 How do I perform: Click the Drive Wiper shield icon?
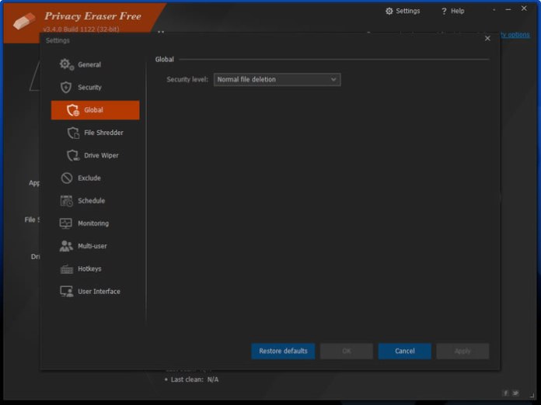click(x=73, y=155)
